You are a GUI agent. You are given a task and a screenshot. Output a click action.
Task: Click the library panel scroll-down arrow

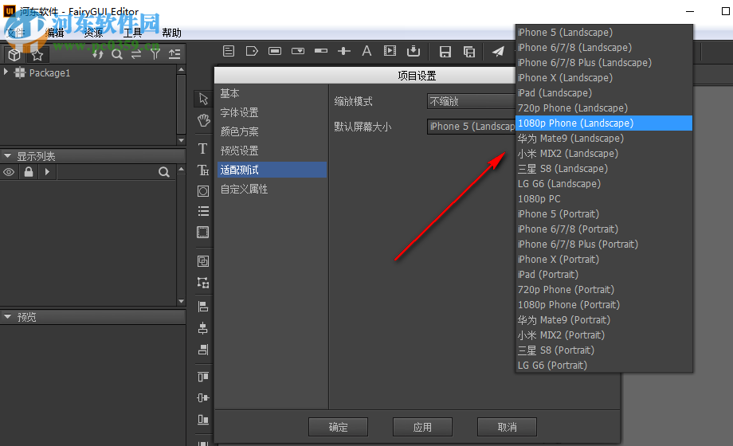pyautogui.click(x=182, y=140)
